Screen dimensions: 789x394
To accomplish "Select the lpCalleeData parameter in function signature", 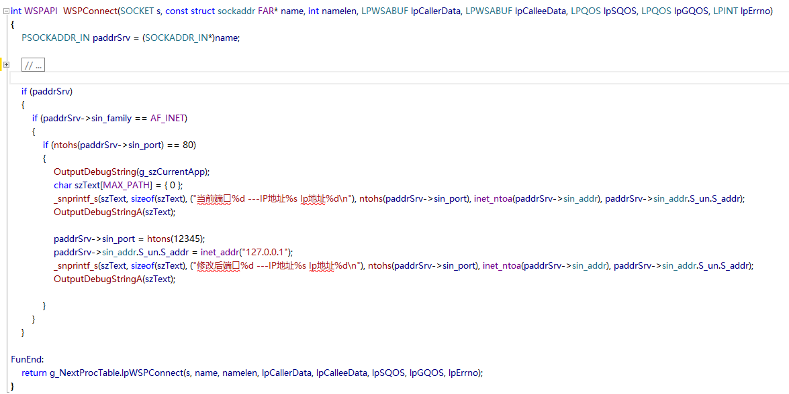I will [540, 11].
